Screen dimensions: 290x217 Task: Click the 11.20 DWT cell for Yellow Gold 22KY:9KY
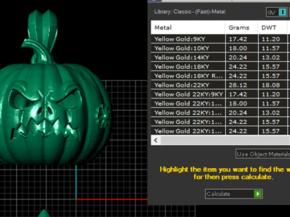(x=272, y=94)
